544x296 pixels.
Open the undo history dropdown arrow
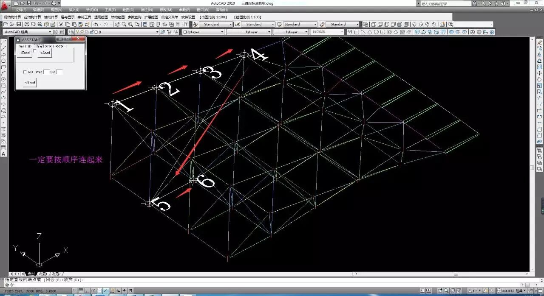tap(100, 24)
